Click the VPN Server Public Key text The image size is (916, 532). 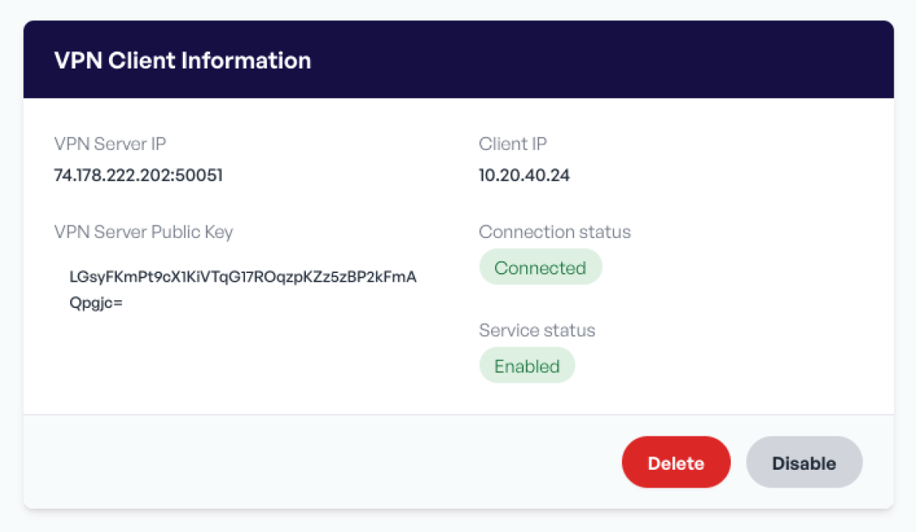[x=240, y=277]
